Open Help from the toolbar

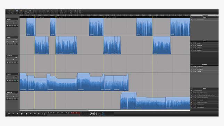point(80,12)
